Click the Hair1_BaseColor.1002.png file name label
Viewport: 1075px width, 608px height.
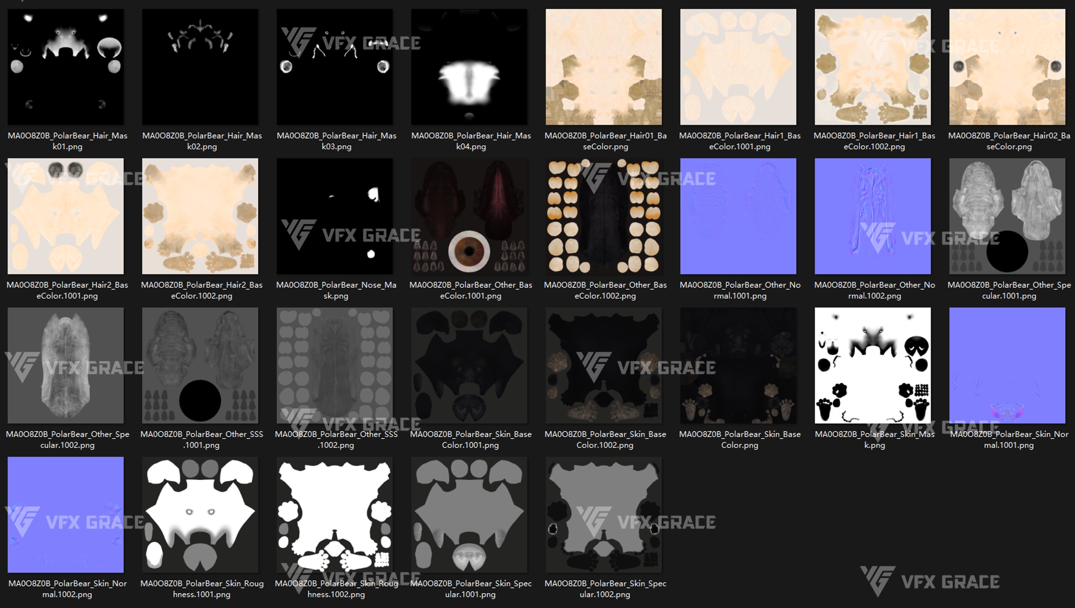pos(874,141)
